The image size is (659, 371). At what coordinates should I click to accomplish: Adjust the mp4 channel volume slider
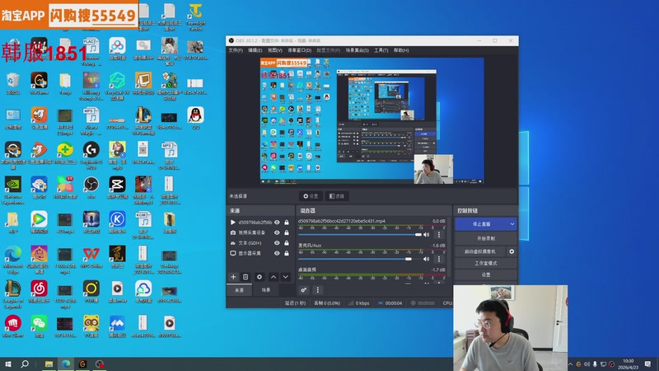click(360, 235)
